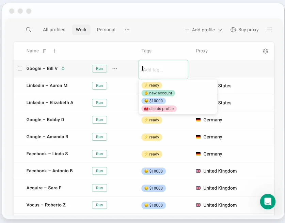Viewport: 285px width, 223px height.
Task: Open table settings gear
Action: (265, 51)
